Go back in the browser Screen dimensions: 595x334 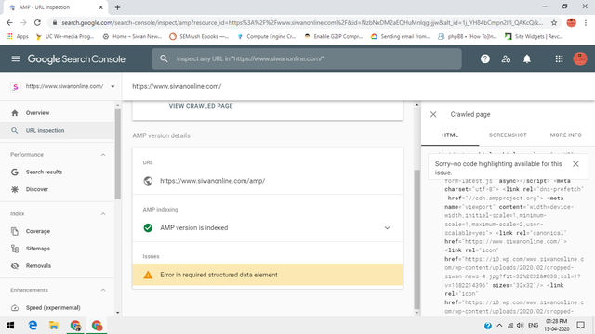[10, 22]
